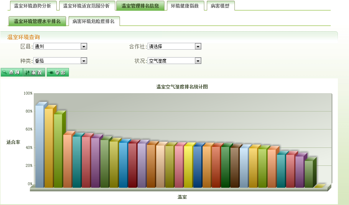The height and width of the screenshot is (205, 349).
Task: Click the 查询 search button
Action: pos(11,73)
